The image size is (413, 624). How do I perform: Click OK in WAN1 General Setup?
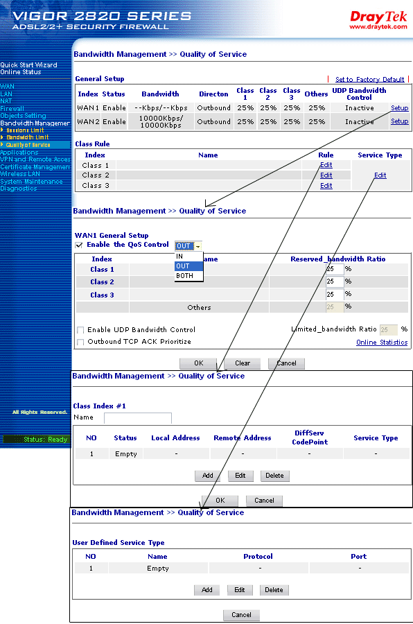pyautogui.click(x=199, y=363)
